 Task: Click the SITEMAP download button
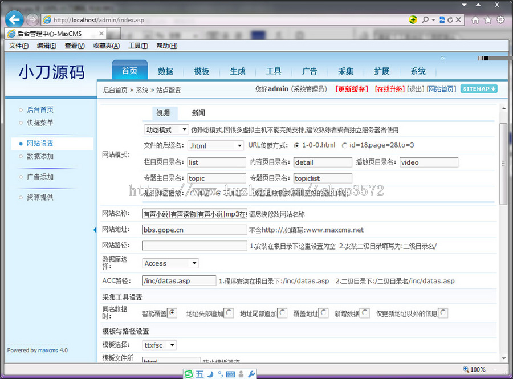[x=479, y=88]
